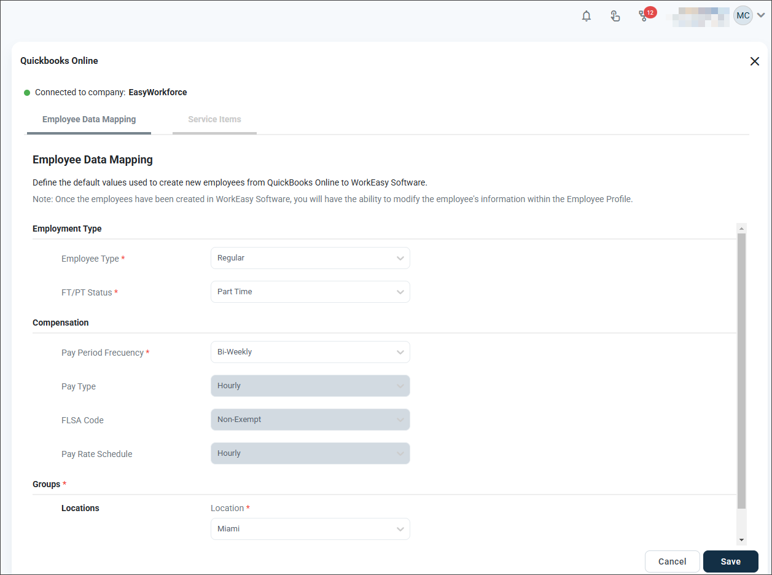Click the Locations label
This screenshot has height=575, width=772.
coord(80,508)
